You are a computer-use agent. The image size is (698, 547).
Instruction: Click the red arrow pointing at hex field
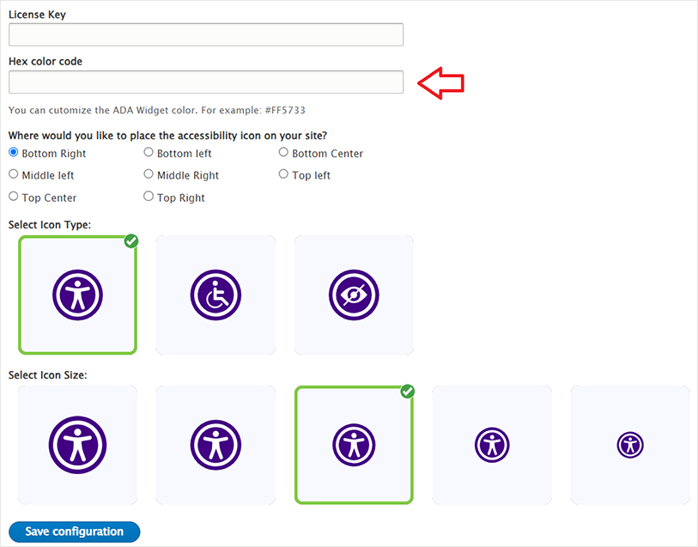coord(440,82)
